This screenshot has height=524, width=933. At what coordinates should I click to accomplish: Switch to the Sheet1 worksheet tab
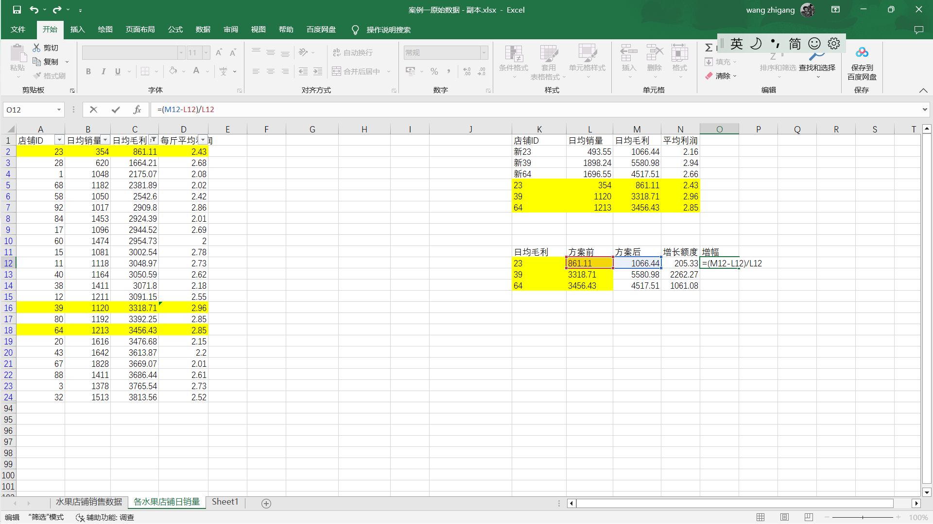coord(225,502)
